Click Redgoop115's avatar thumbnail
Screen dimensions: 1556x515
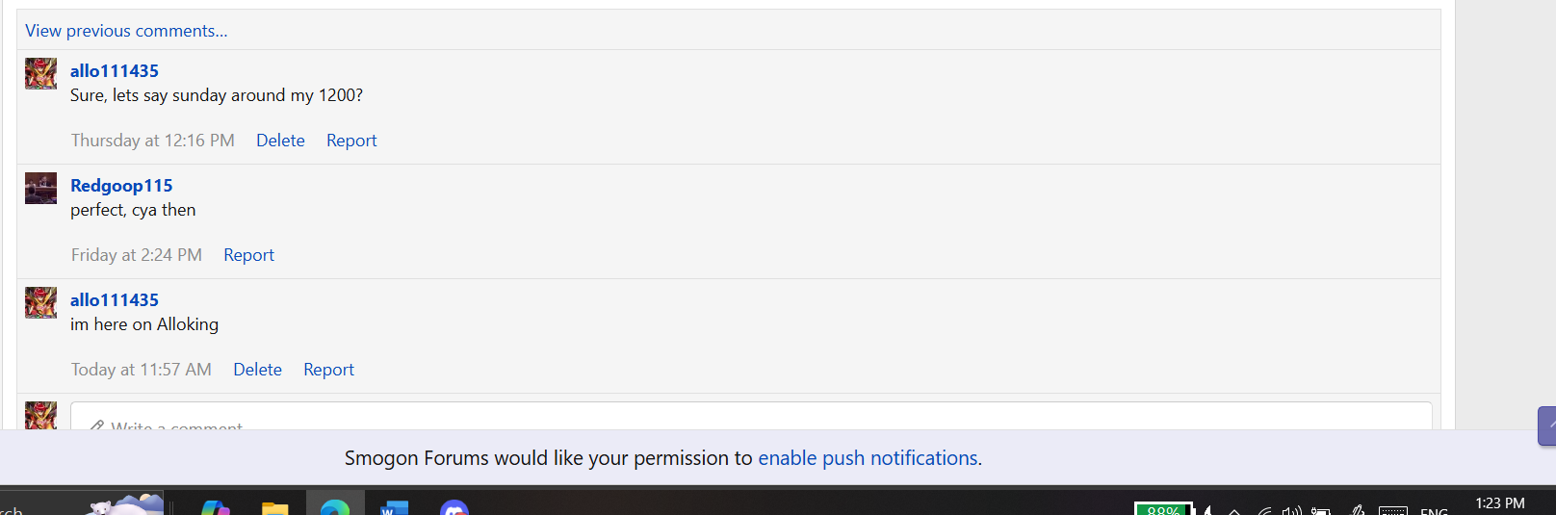tap(40, 189)
